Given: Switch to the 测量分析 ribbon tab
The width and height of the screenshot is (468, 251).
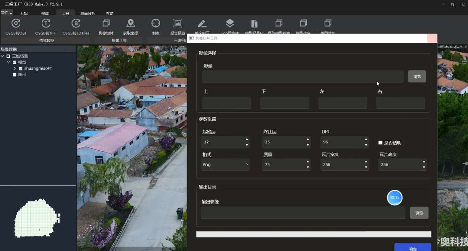Looking at the screenshot, I should pyautogui.click(x=87, y=13).
